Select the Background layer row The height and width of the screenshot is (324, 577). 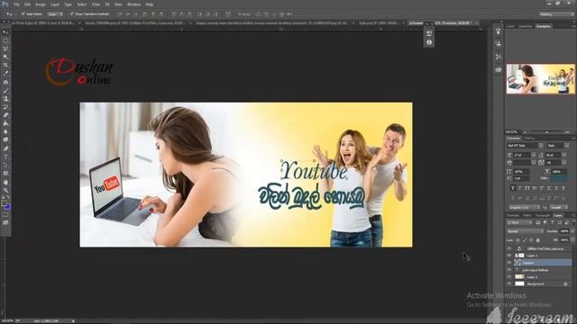click(539, 284)
